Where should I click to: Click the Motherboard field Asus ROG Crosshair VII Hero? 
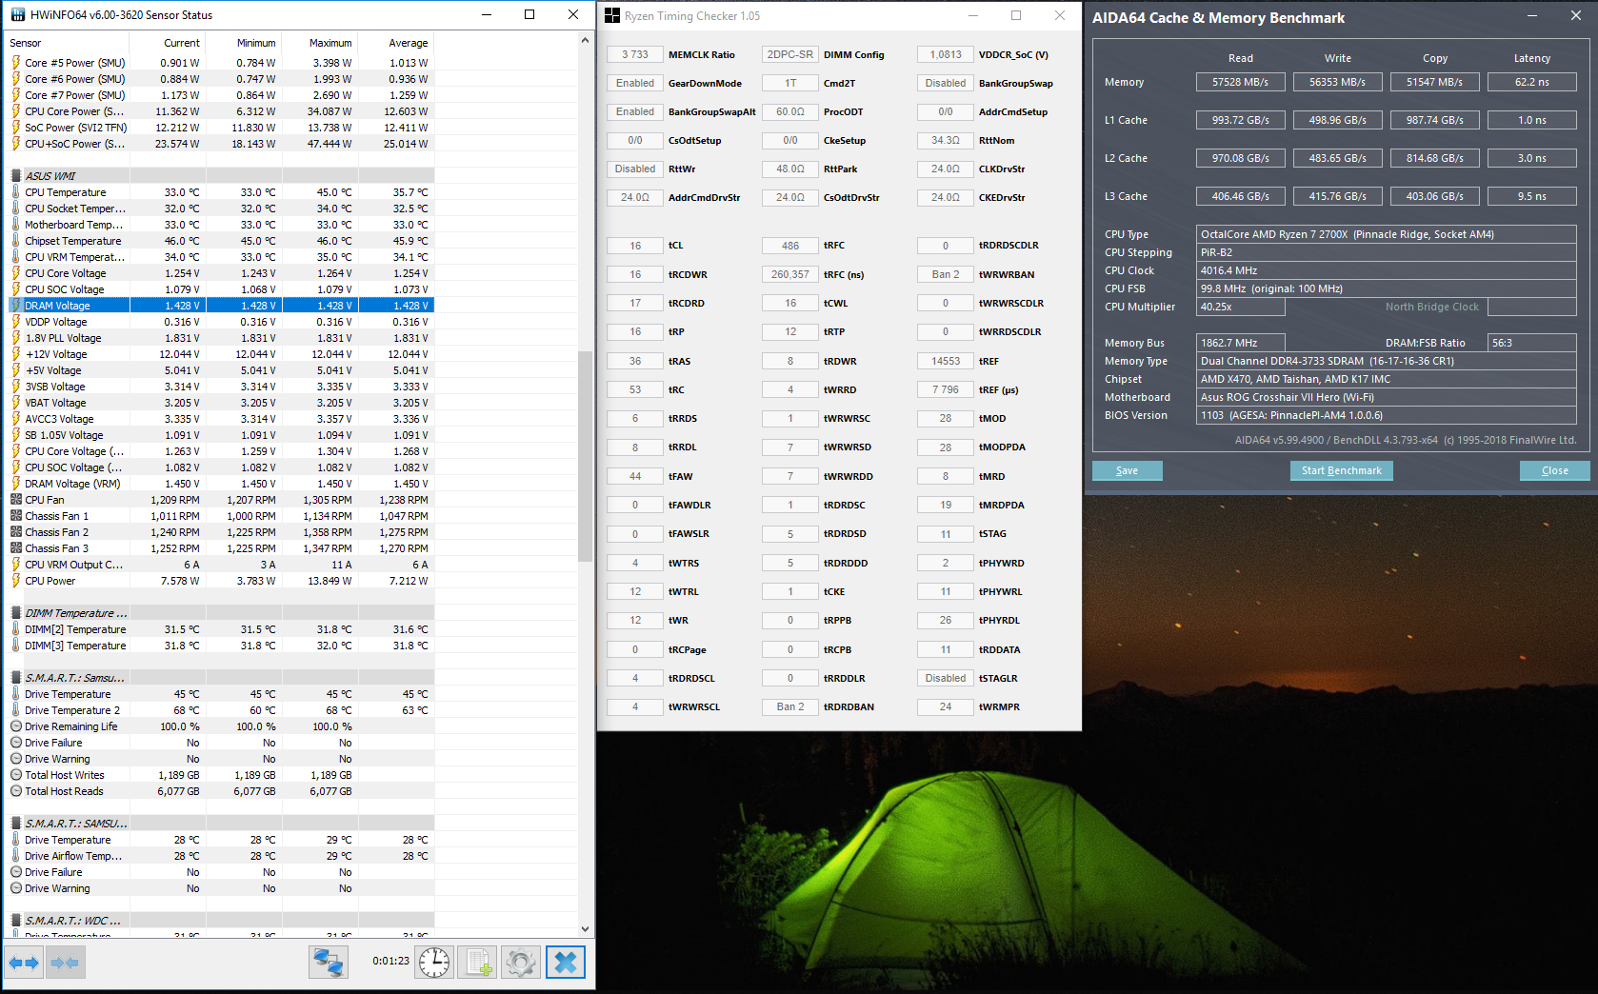pyautogui.click(x=1386, y=397)
